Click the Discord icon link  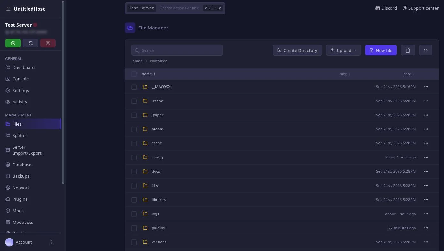point(378,8)
